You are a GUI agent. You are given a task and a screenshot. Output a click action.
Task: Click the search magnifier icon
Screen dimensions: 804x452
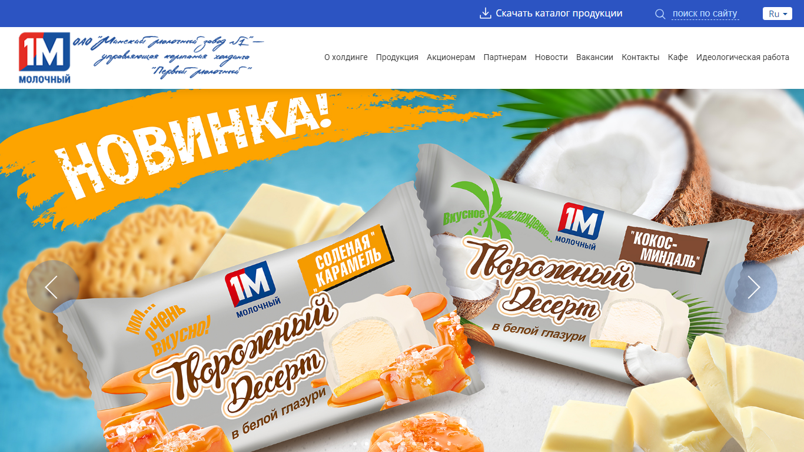tap(660, 14)
